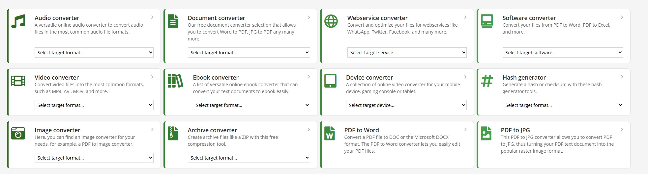This screenshot has width=648, height=177.
Task: Open the Hash generator heading link
Action: pyautogui.click(x=524, y=78)
